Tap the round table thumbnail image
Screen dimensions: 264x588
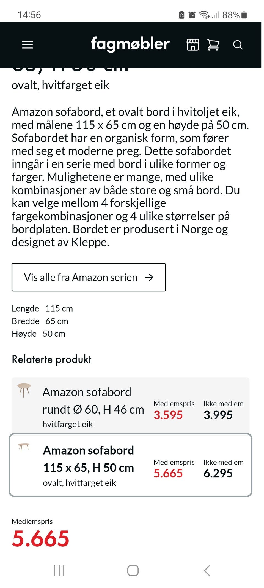point(24,390)
